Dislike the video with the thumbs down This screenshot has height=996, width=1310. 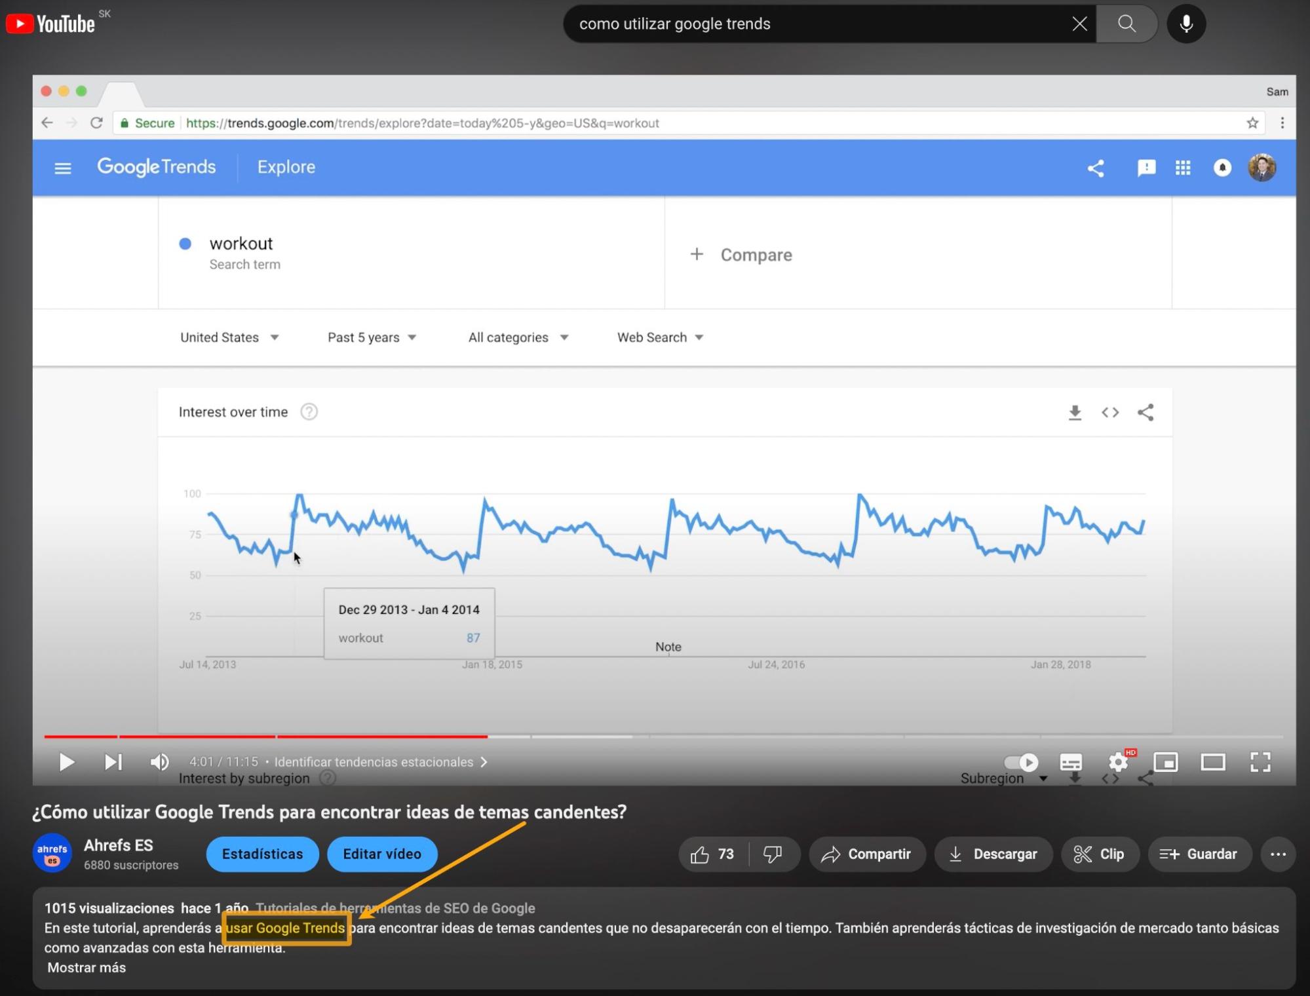point(773,854)
